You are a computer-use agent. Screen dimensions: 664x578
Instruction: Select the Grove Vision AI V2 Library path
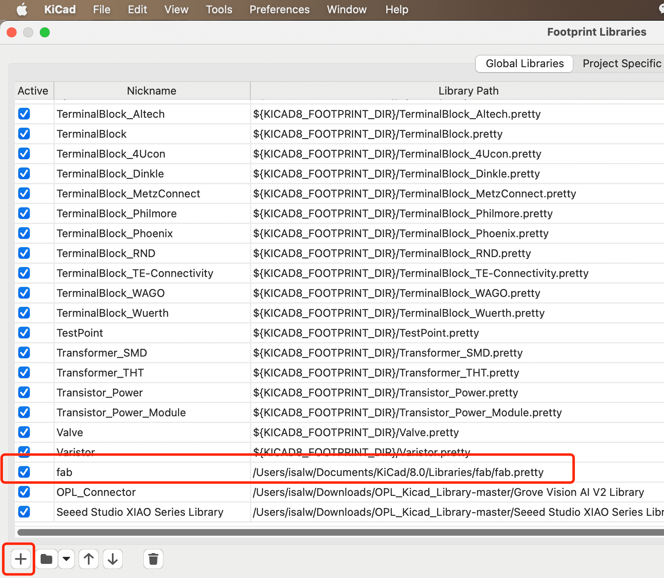458,492
